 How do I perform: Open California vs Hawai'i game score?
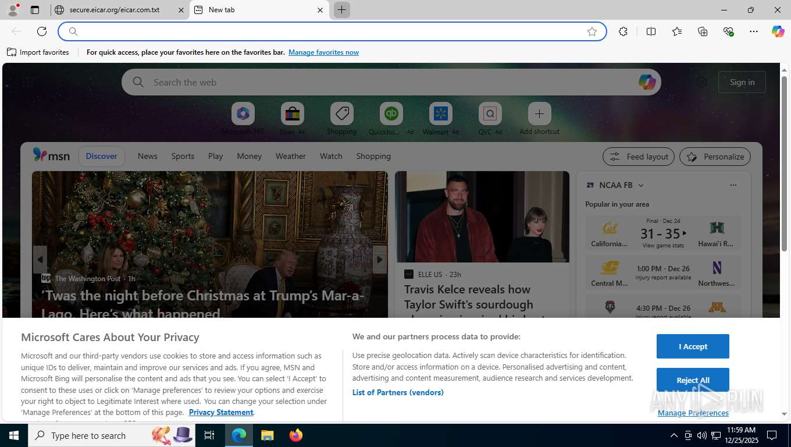click(663, 233)
